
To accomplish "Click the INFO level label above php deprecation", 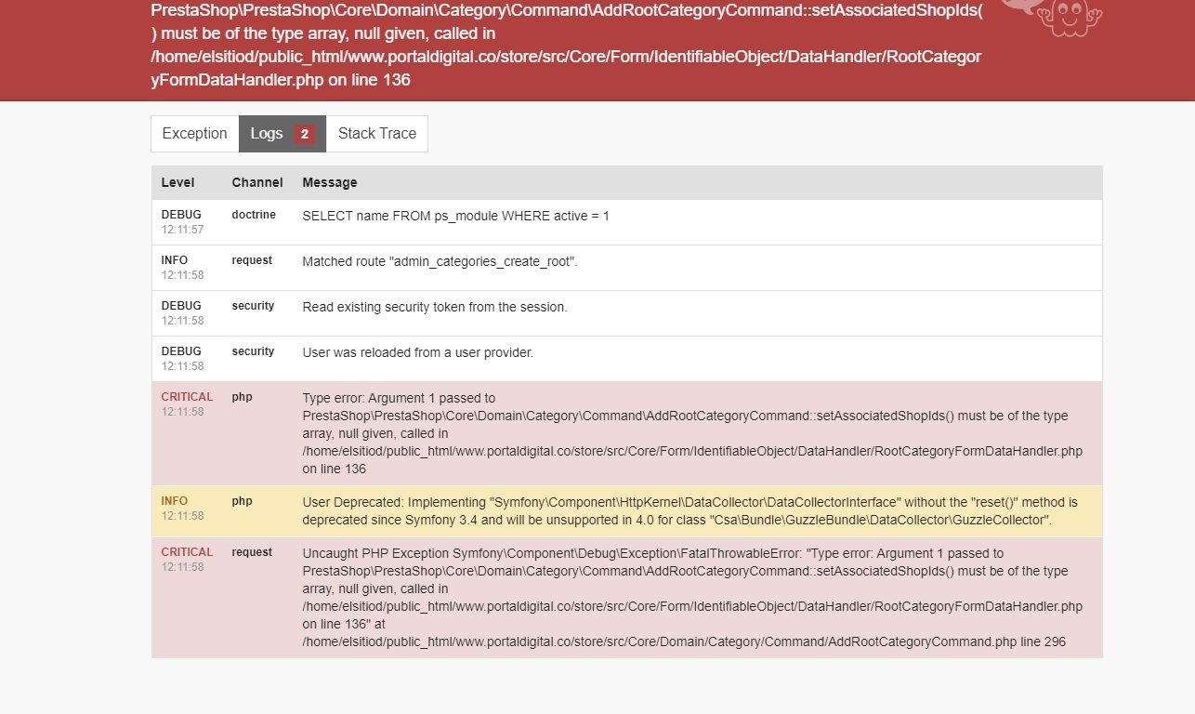I will pyautogui.click(x=174, y=501).
